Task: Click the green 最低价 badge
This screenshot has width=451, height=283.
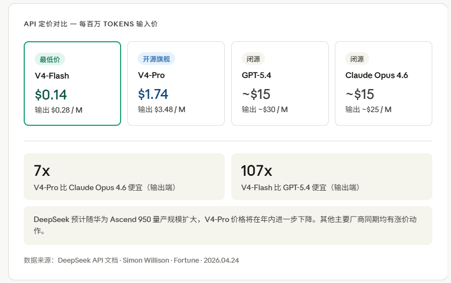Action: [x=50, y=59]
